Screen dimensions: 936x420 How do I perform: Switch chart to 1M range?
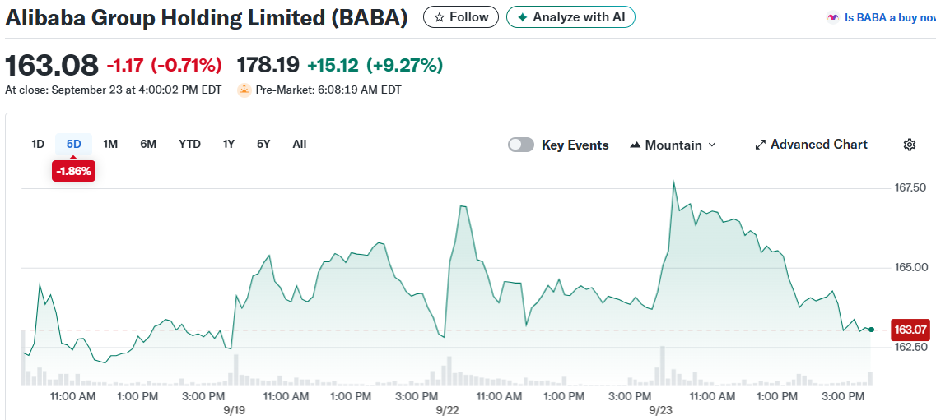pyautogui.click(x=110, y=144)
